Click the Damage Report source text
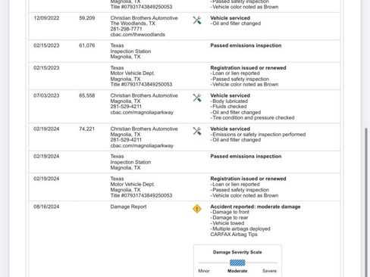370x277 pixels. click(x=128, y=207)
